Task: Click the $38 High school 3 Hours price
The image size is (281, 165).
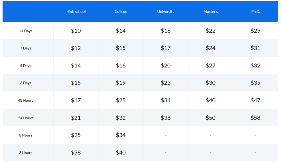Action: (x=76, y=153)
